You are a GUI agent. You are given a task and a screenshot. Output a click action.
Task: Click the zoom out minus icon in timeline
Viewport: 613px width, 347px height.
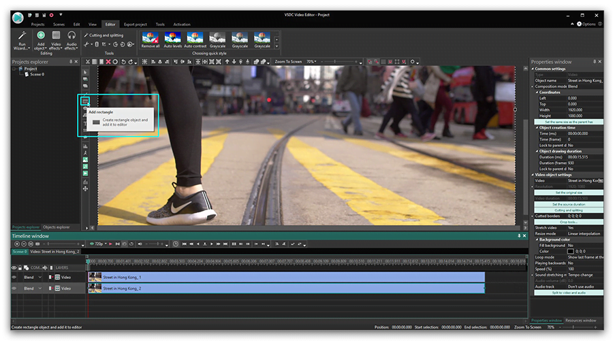click(x=24, y=244)
